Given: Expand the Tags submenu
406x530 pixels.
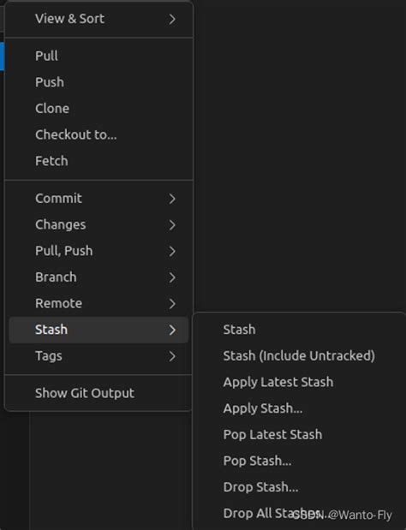Looking at the screenshot, I should tap(99, 356).
